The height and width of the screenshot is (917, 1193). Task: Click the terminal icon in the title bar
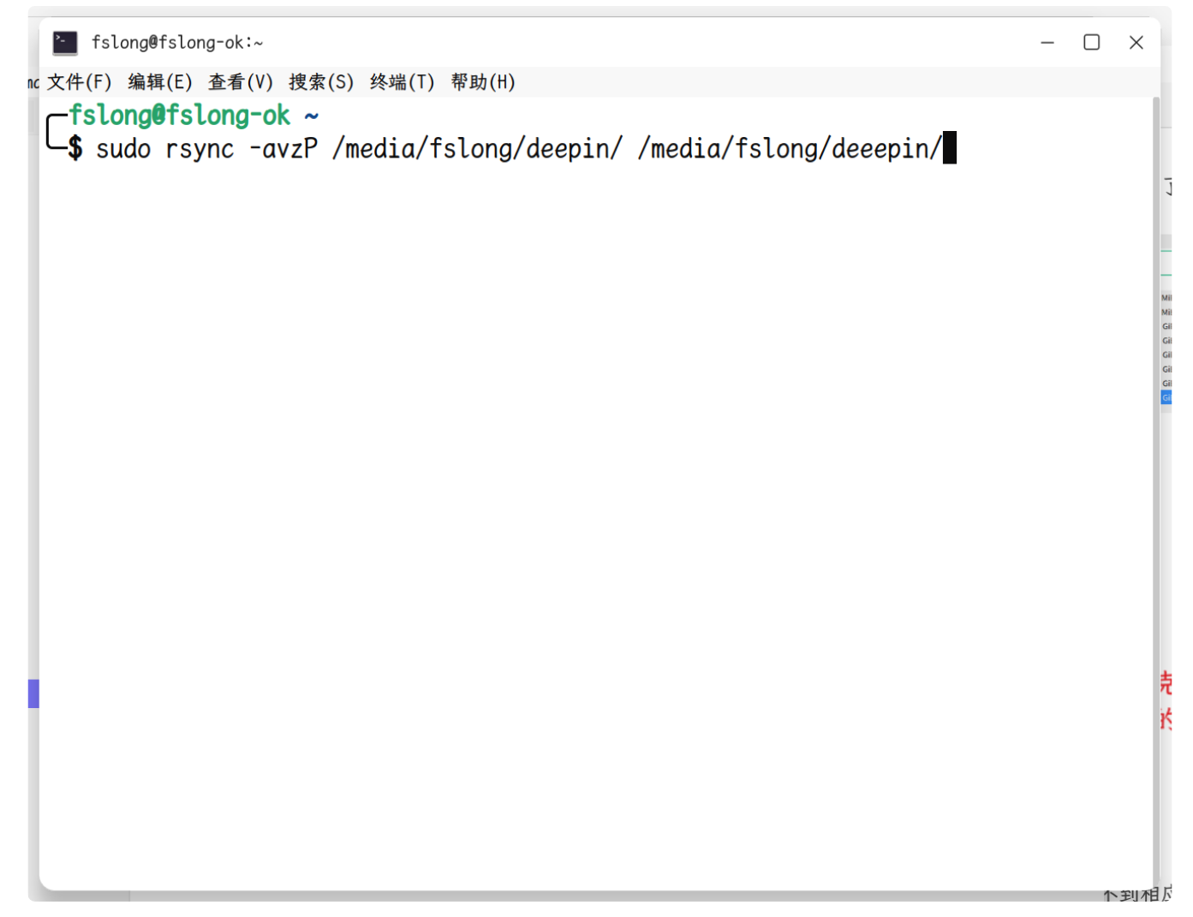pyautogui.click(x=65, y=43)
